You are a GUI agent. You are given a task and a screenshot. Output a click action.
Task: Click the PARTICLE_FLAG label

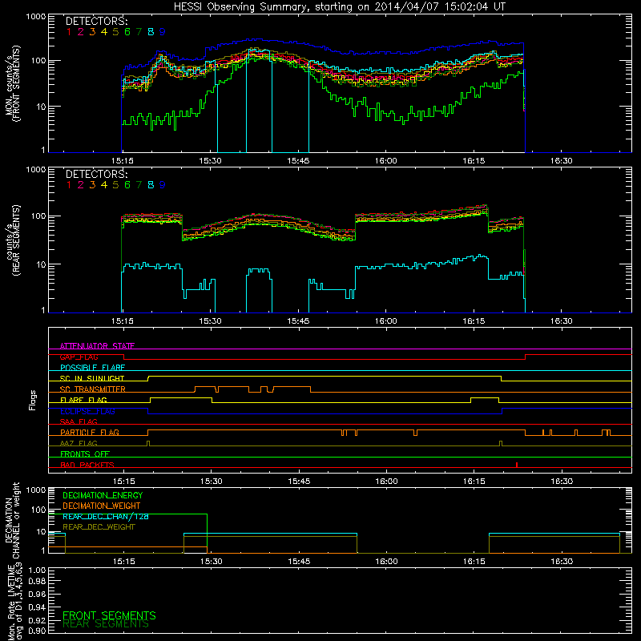[x=90, y=432]
